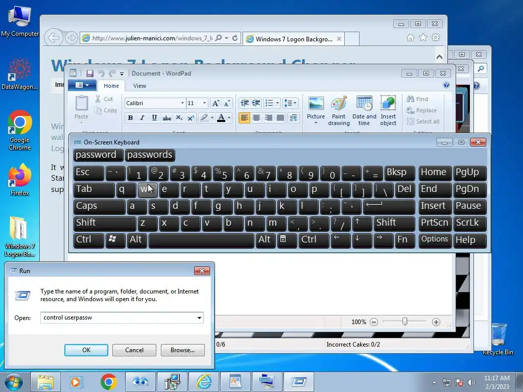Click OK in the Run dialog
Screen dimensions: 523x392
86,350
